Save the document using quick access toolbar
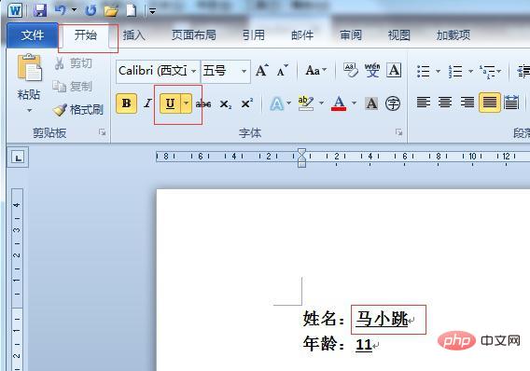The image size is (530, 371). [x=40, y=10]
